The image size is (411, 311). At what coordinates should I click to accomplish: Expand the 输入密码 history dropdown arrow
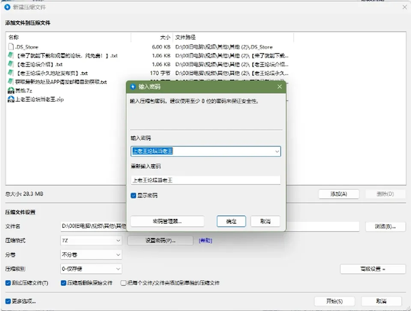click(x=277, y=152)
